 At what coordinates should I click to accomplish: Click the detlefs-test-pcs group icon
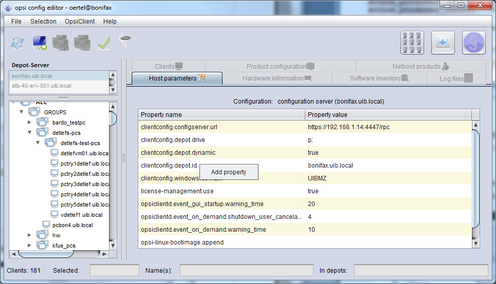click(50, 143)
